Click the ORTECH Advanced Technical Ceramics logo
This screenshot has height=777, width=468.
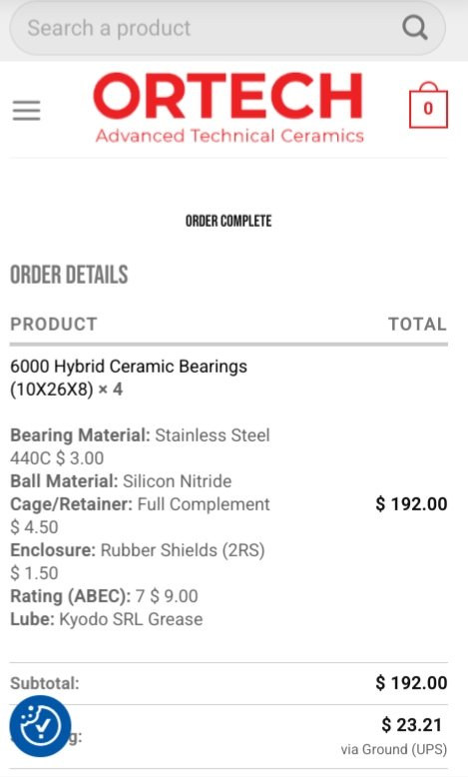click(229, 108)
